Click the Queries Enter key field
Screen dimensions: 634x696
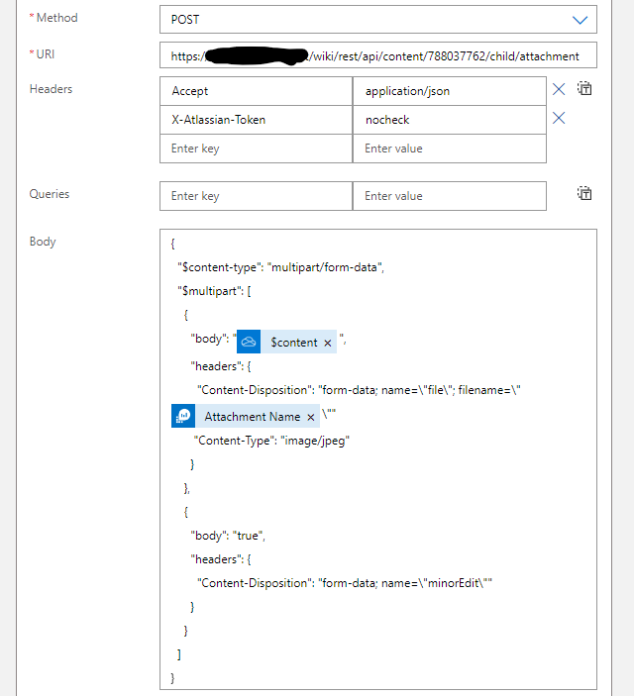point(256,196)
